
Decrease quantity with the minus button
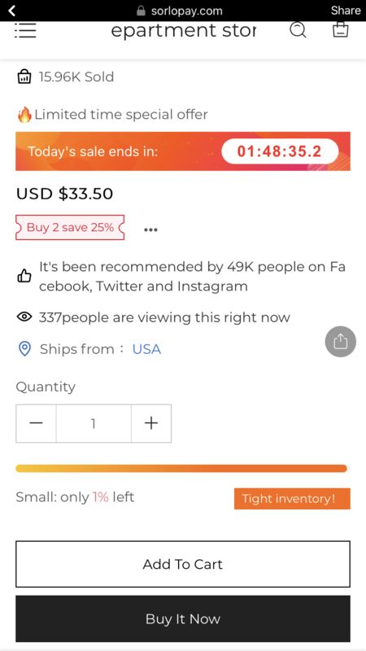[36, 423]
